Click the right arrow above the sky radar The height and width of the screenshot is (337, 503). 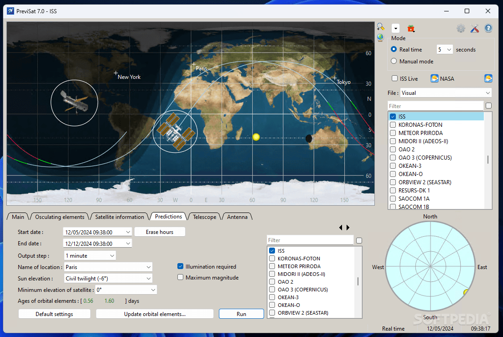point(348,228)
